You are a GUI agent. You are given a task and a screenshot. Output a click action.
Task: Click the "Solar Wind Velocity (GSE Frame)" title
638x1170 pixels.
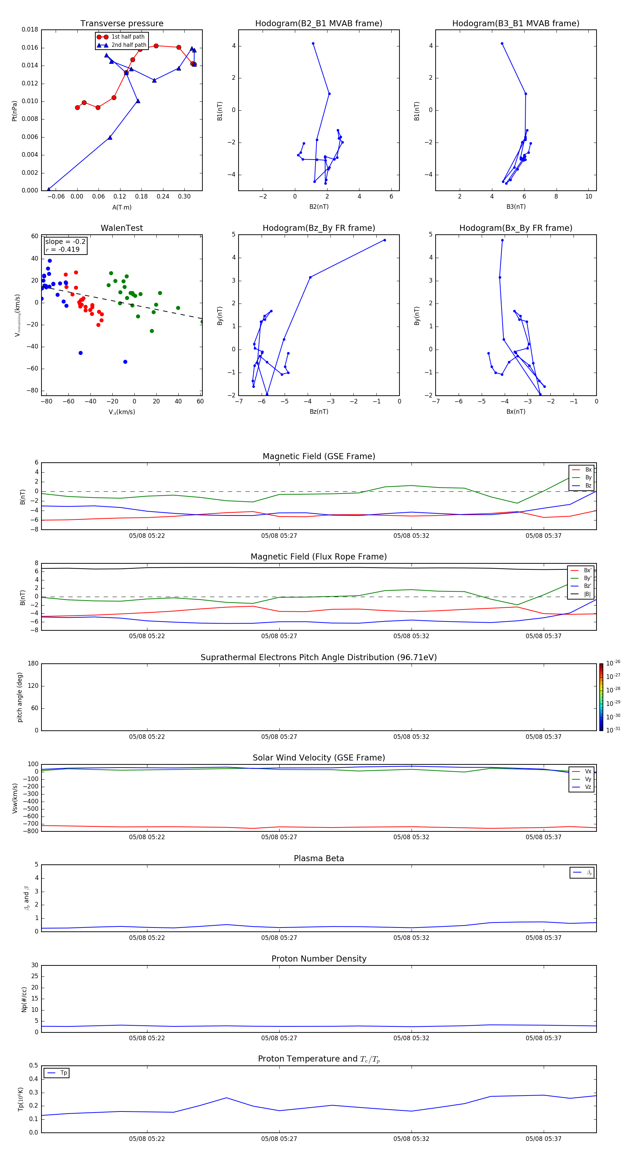point(319,758)
